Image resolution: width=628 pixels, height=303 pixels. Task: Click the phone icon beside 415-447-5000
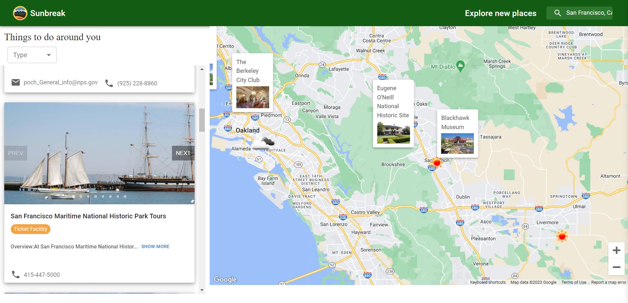pos(16,275)
